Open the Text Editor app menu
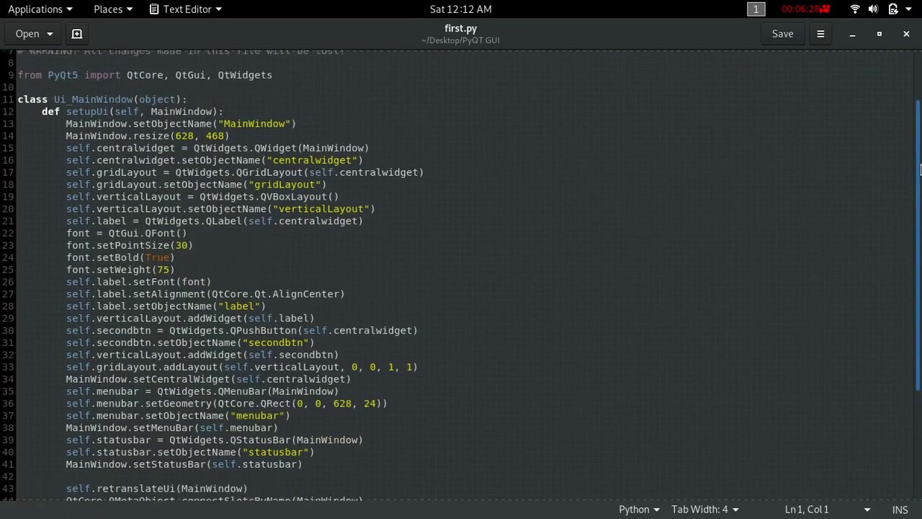Image resolution: width=922 pixels, height=519 pixels. tap(186, 9)
